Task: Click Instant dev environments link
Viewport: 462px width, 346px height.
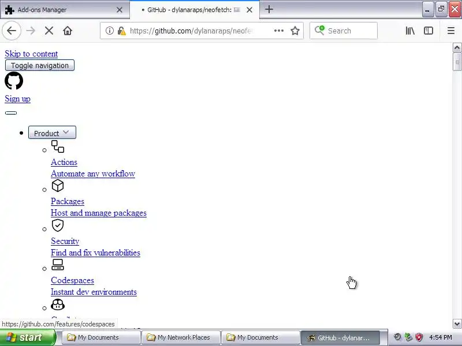Action: point(94,292)
